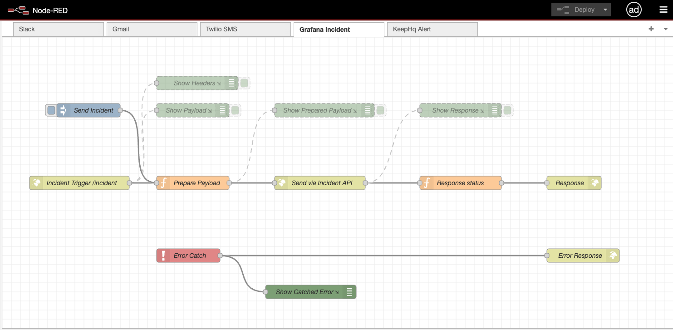This screenshot has height=330, width=673.
Task: Trigger the Send Incident inject button
Action: click(51, 110)
